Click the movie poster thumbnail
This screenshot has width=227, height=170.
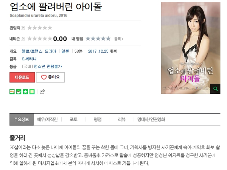[x=191, y=48]
